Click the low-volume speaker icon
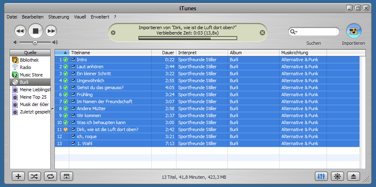376x187 pixels. (16, 42)
